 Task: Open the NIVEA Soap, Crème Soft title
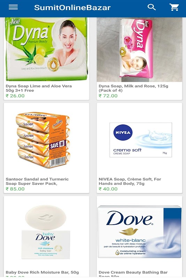coord(130,181)
